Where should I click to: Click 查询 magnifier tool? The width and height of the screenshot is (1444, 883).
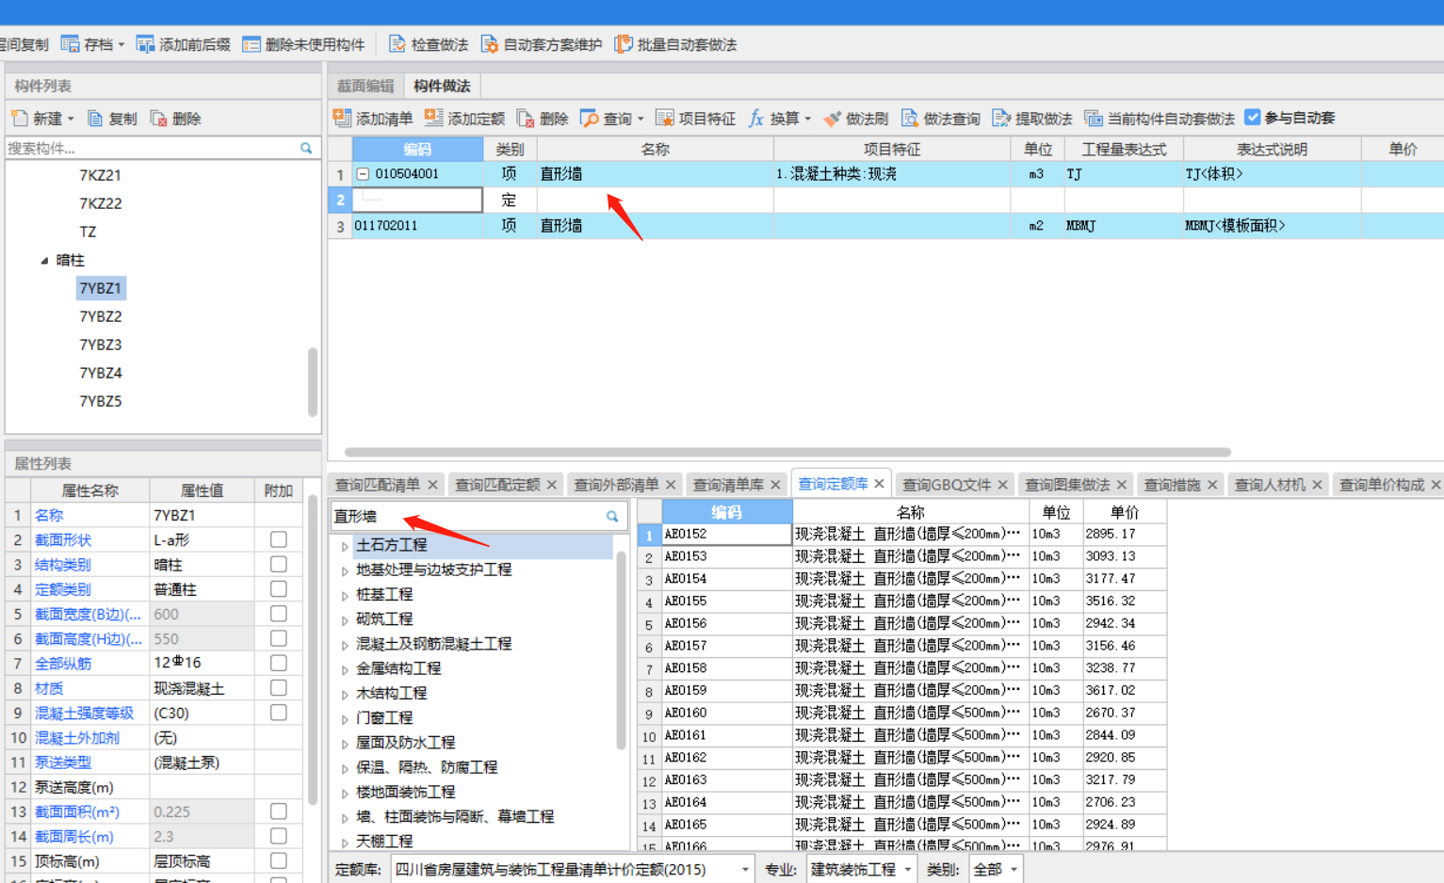590,119
